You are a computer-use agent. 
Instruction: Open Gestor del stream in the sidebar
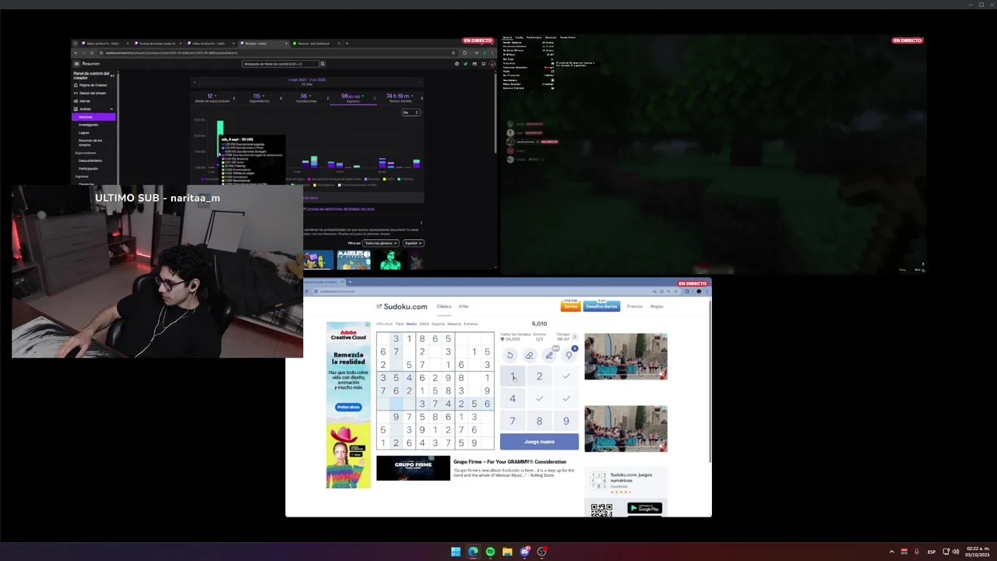click(93, 93)
